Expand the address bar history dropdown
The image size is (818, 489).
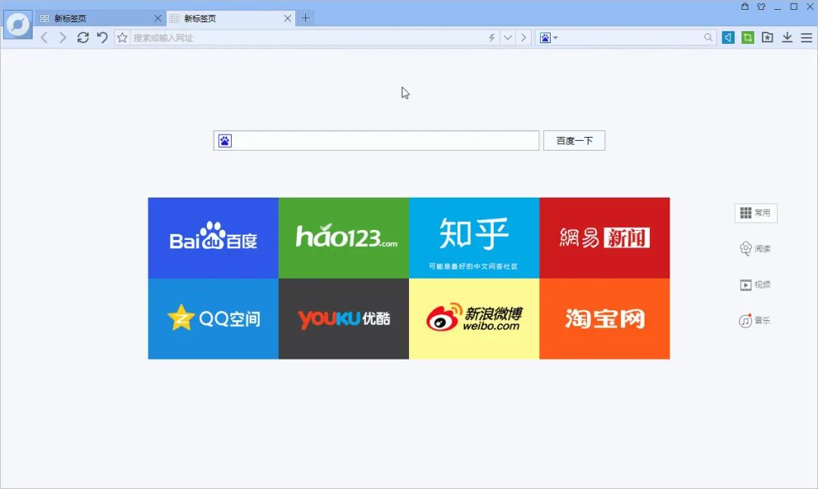pyautogui.click(x=507, y=38)
